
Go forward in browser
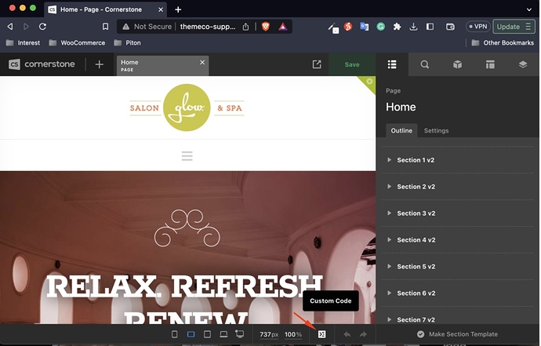tap(26, 27)
